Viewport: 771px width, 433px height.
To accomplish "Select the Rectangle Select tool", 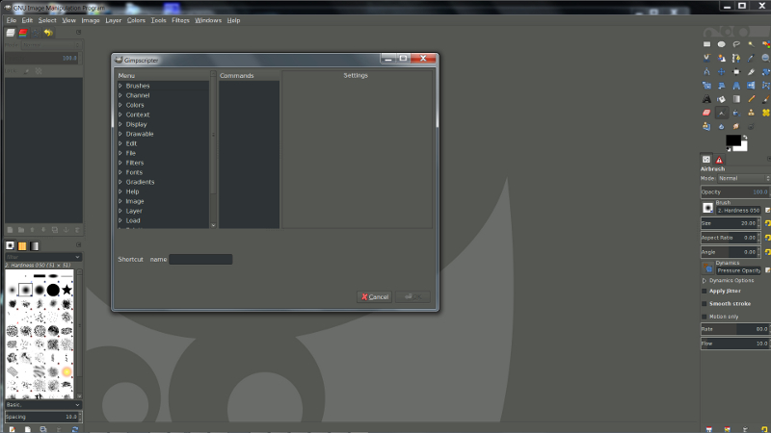I will (706, 44).
